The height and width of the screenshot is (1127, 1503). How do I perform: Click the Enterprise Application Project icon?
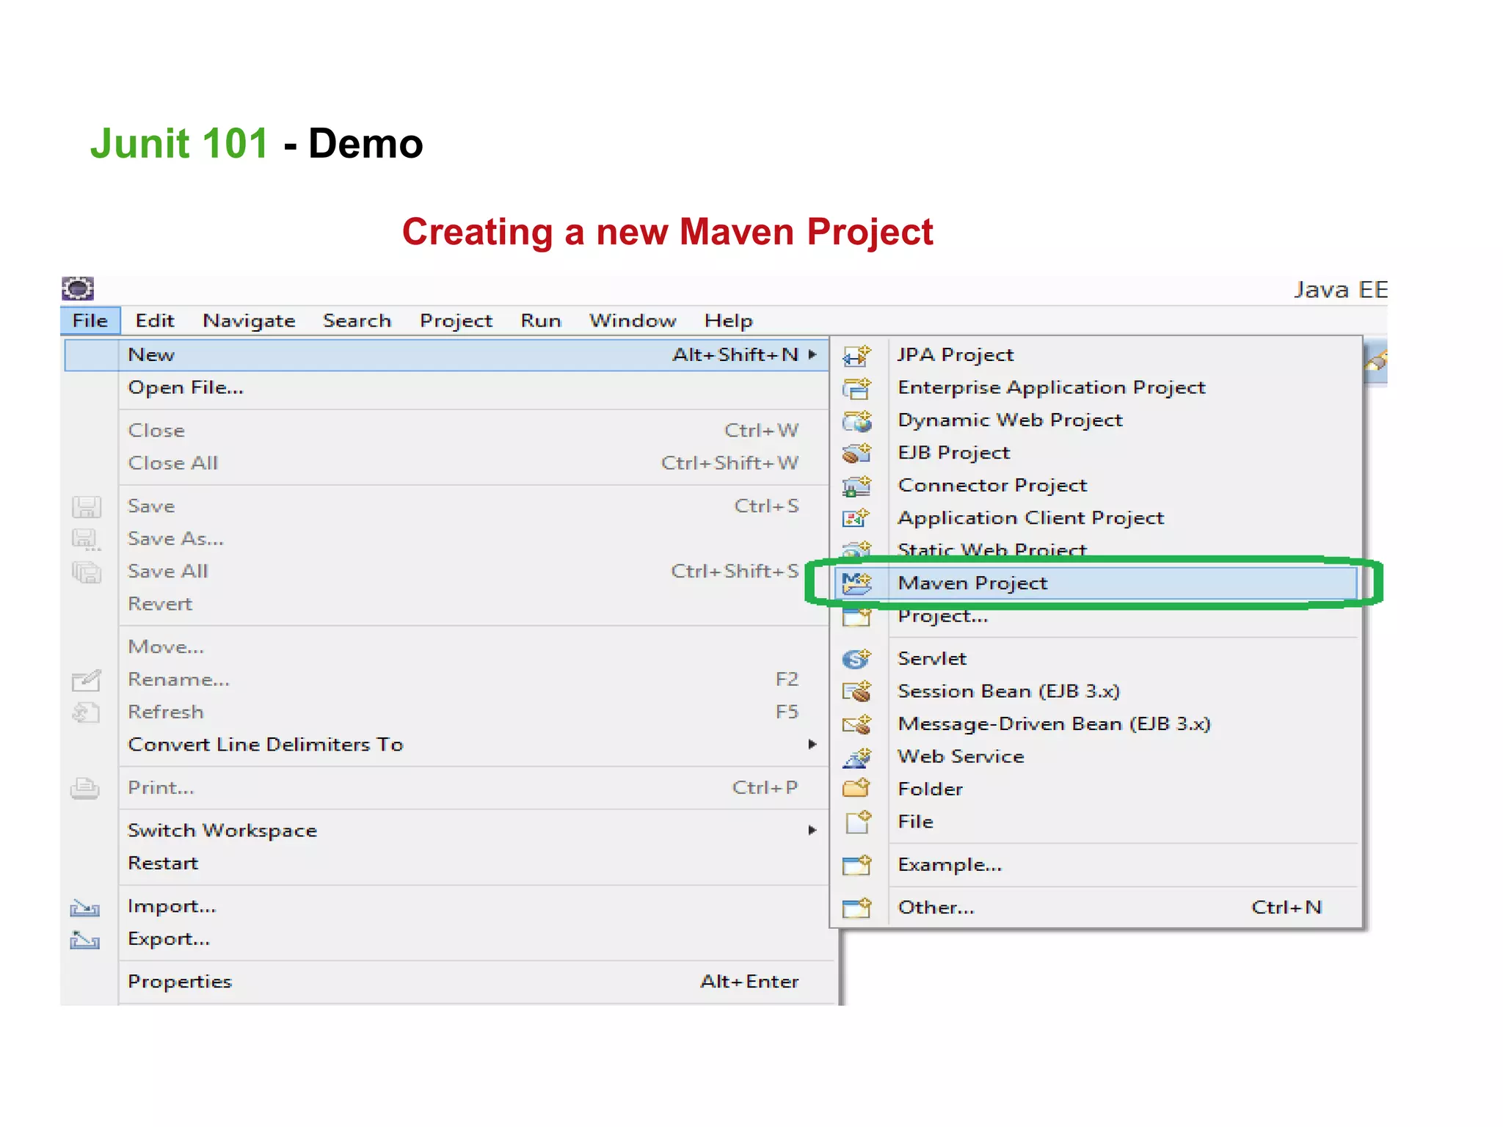pyautogui.click(x=856, y=388)
